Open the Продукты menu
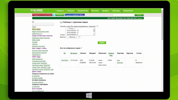 pyautogui.click(x=60, y=11)
